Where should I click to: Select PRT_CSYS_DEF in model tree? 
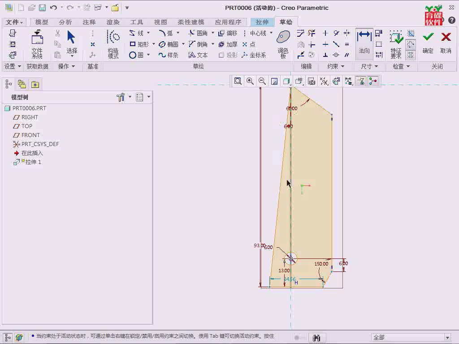36,144
